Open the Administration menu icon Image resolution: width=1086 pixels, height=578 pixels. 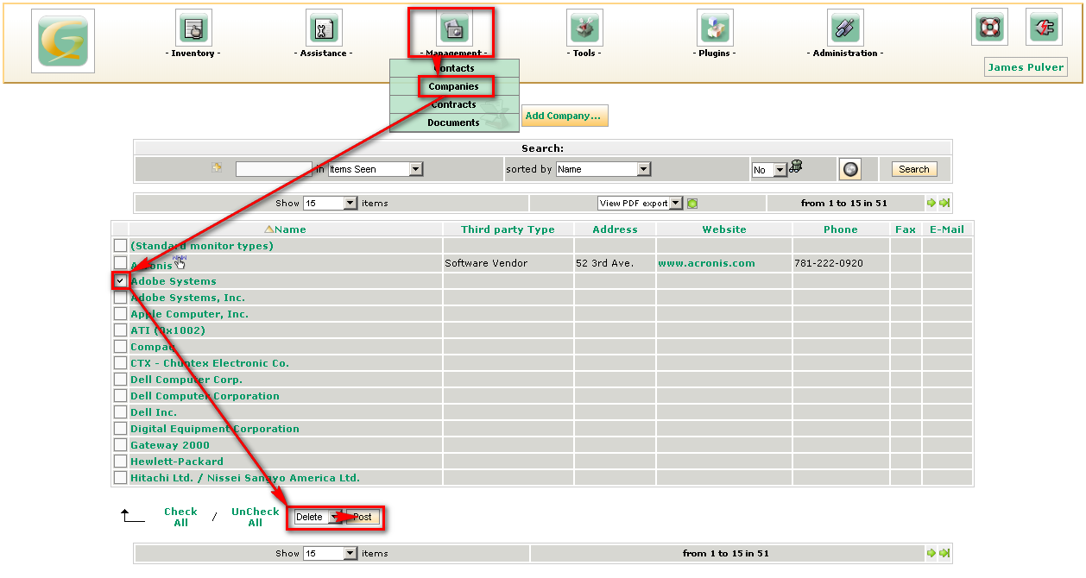point(845,28)
